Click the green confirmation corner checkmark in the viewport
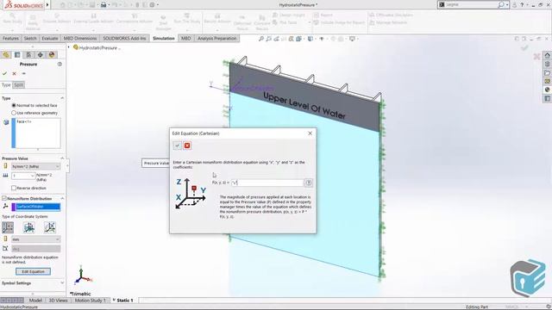Image resolution: width=552 pixels, height=310 pixels. [x=524, y=48]
